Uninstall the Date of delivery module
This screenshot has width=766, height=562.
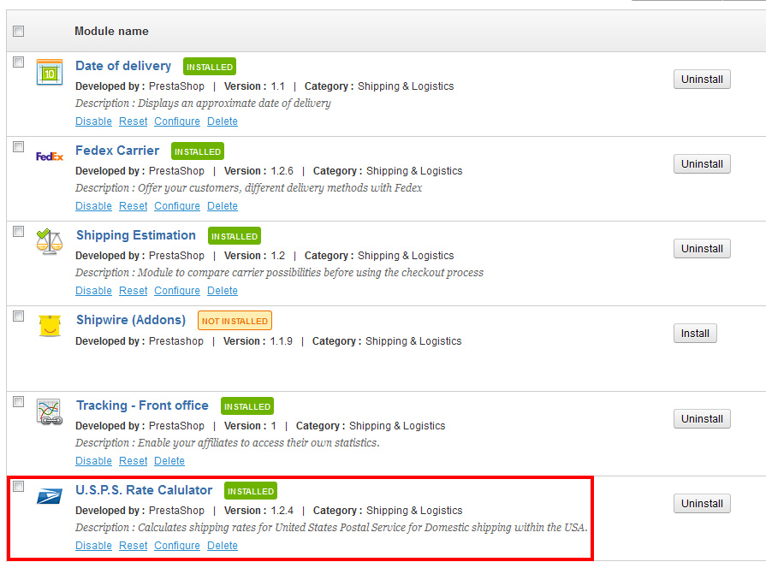coord(702,80)
